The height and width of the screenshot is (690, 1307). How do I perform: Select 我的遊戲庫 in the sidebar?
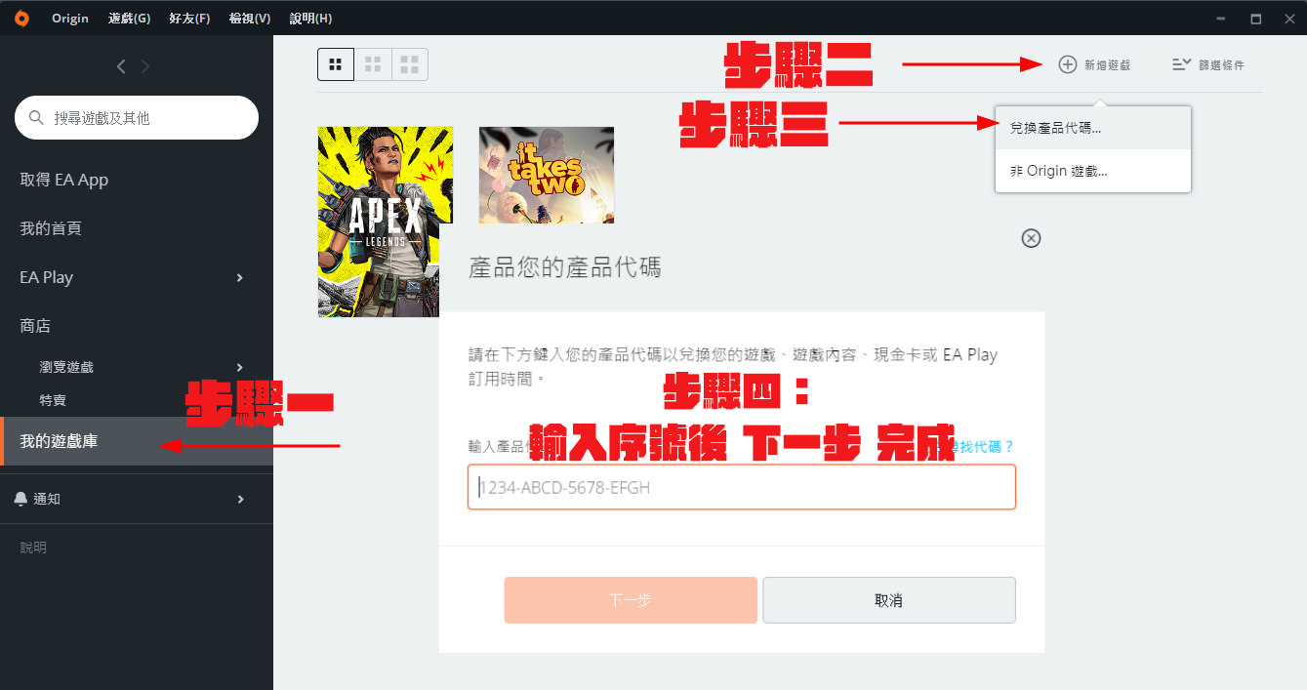tap(137, 442)
